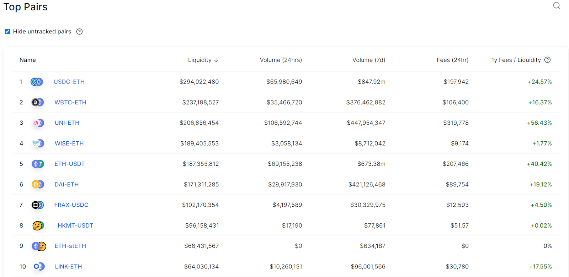Sort table by Volume (7d)

tap(368, 60)
